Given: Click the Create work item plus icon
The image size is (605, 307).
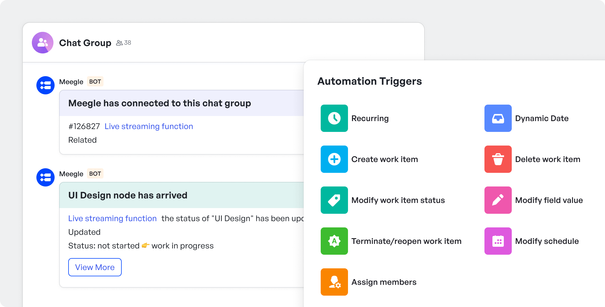Looking at the screenshot, I should (x=334, y=159).
